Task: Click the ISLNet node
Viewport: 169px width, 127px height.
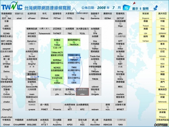Action: [x=120, y=54]
